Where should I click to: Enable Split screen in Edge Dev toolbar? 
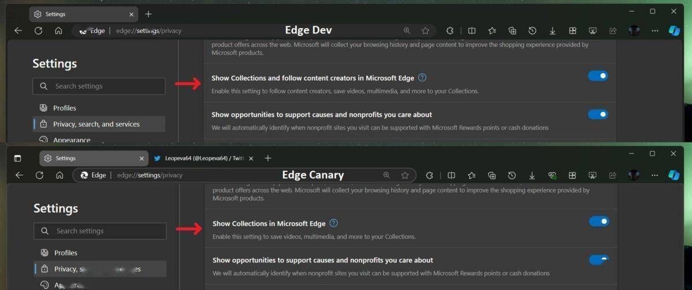[472, 31]
